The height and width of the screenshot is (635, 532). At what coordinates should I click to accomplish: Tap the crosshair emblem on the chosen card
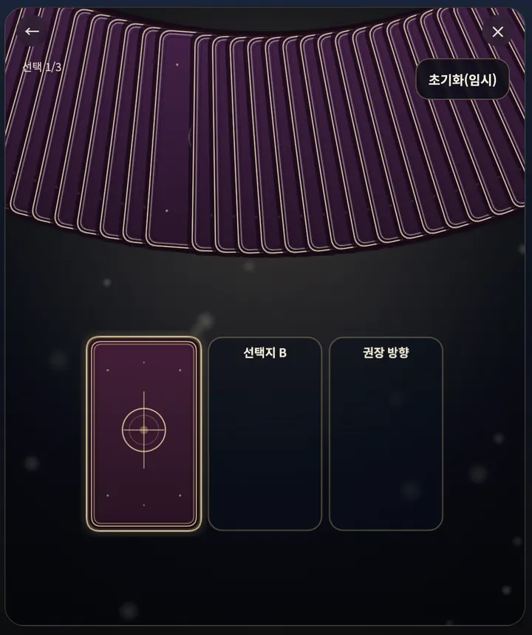click(x=144, y=430)
